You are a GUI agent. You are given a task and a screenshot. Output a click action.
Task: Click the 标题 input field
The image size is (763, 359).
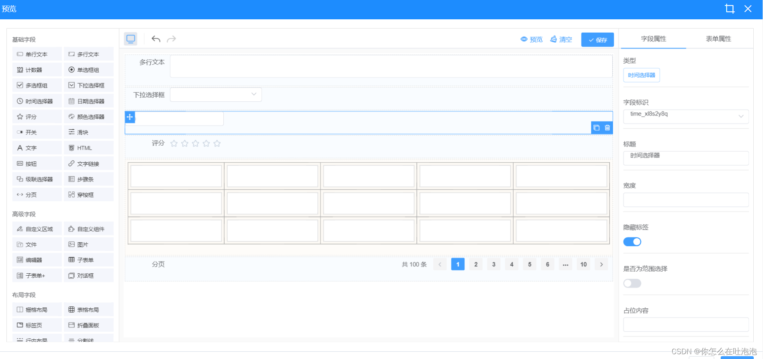coord(686,158)
